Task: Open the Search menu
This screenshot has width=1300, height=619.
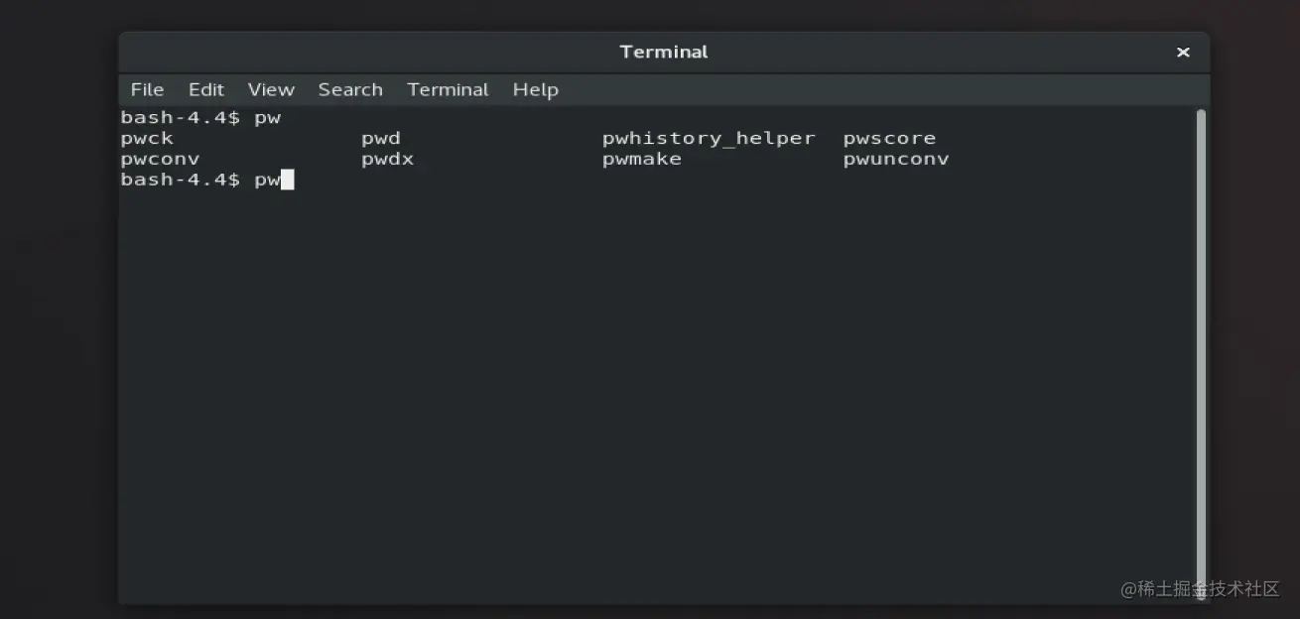Action: (350, 89)
